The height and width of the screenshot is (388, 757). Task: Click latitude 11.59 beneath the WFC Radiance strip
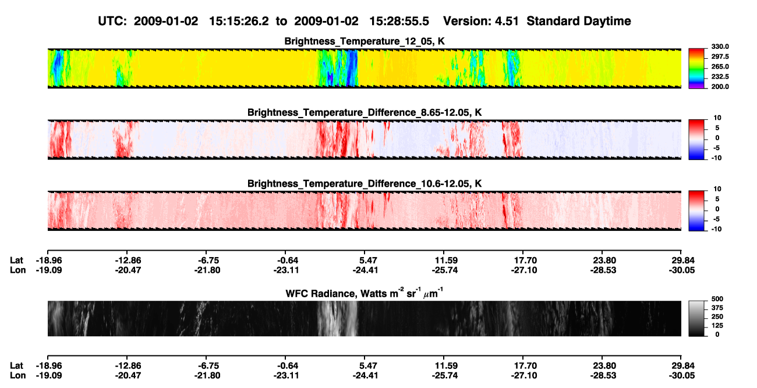(x=445, y=365)
